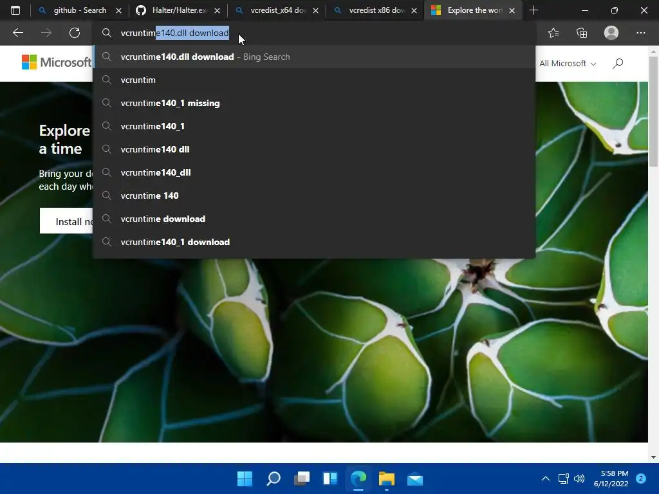659x494 pixels.
Task: Open the user profile avatar
Action: (611, 33)
